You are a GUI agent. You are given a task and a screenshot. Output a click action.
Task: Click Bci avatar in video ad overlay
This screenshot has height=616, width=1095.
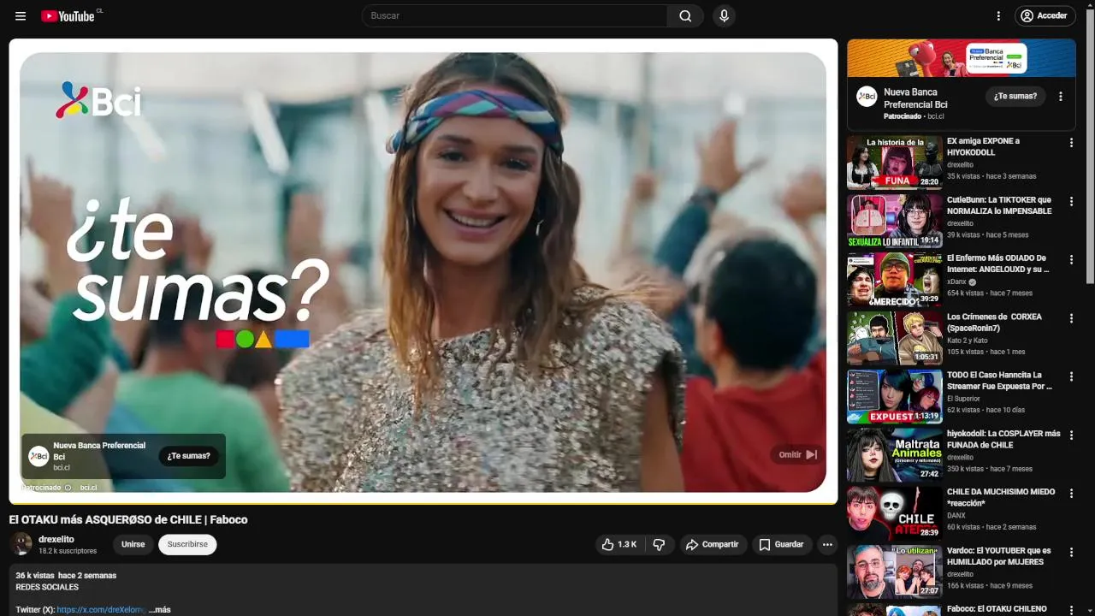[38, 456]
